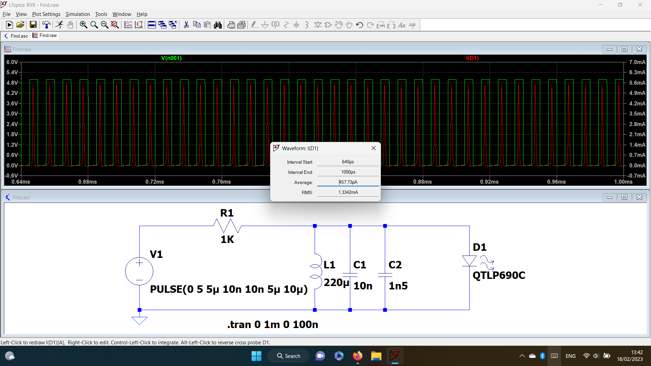
Task: Open the Simulation menu
Action: 78,14
